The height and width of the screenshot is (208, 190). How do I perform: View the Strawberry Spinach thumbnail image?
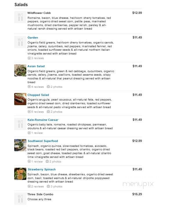tap(20, 174)
